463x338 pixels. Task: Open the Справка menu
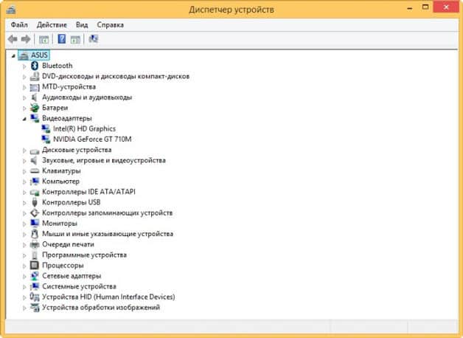(x=110, y=24)
